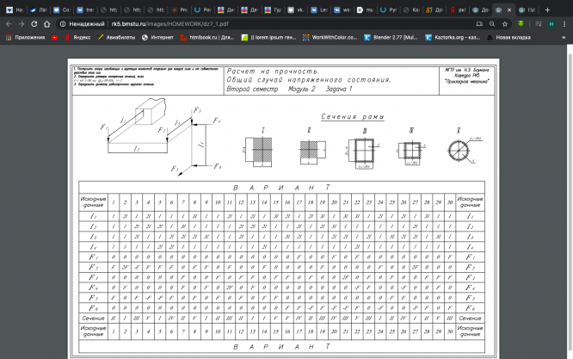The image size is (573, 359).
Task: Switch to the VK 'wo' tab
Action: point(342,9)
